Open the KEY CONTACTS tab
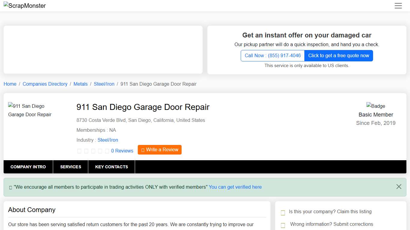 point(111,167)
